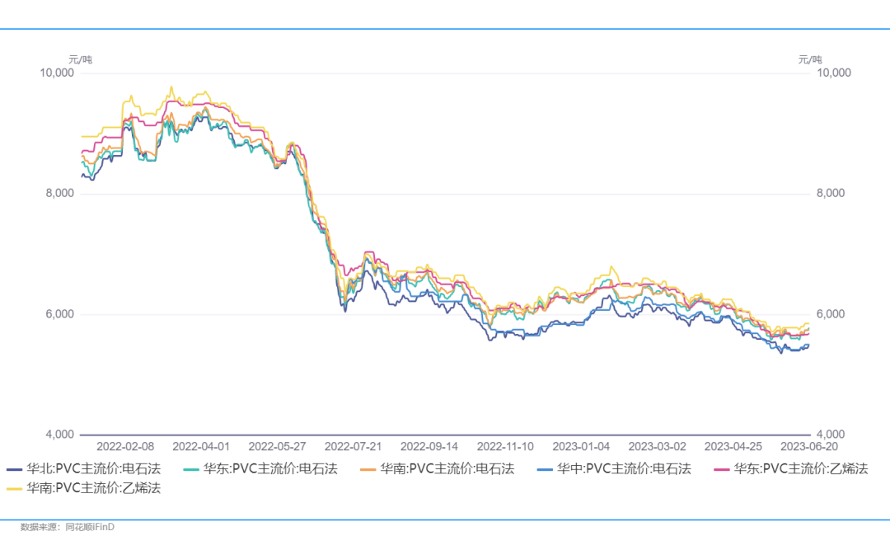This screenshot has width=890, height=536.
Task: Click the left axis 10,000 value label
Action: (x=58, y=73)
